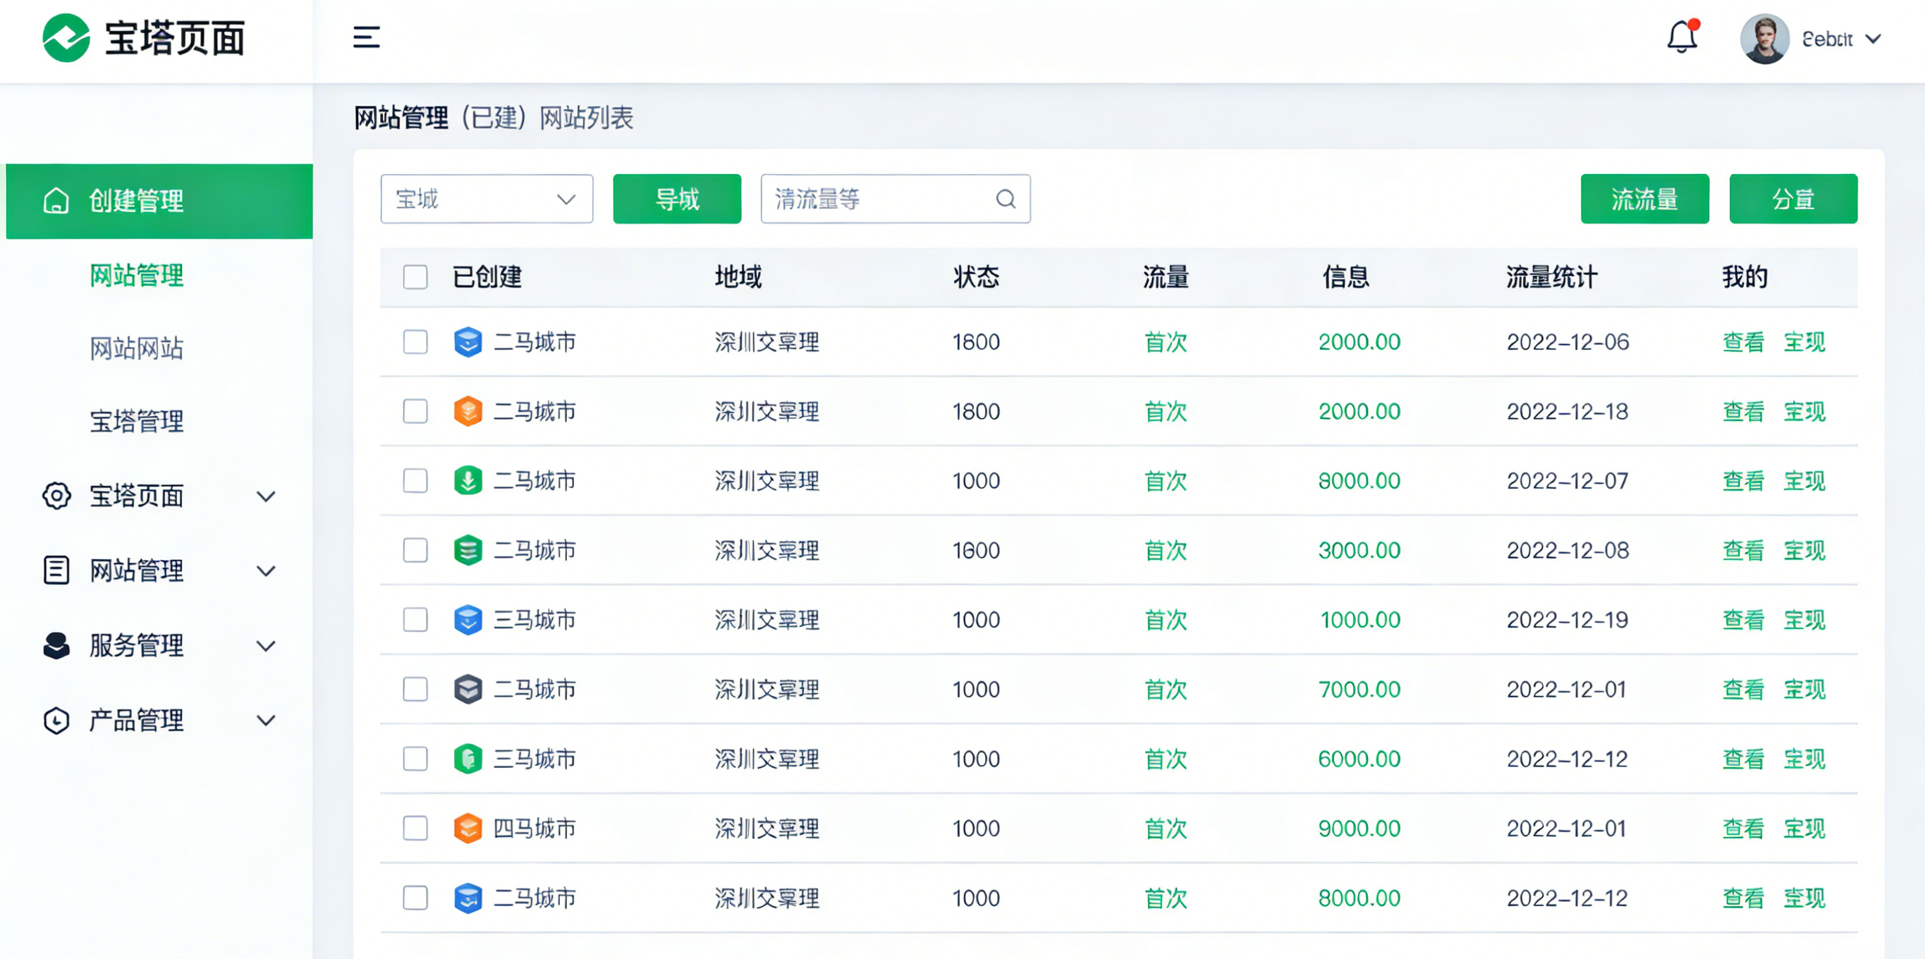Screen dimensions: 1925x959
Task: Open the 宝域 dropdown
Action: point(487,199)
